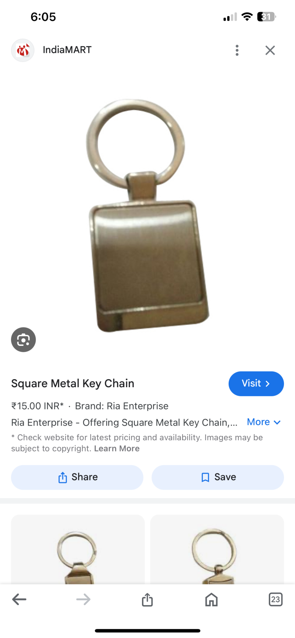Tap the browser share icon in bottom bar
The width and height of the screenshot is (295, 638).
[147, 599]
